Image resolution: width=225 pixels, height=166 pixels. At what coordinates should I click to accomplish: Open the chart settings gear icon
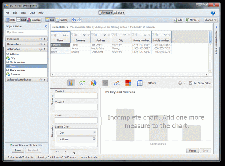pos(180,83)
